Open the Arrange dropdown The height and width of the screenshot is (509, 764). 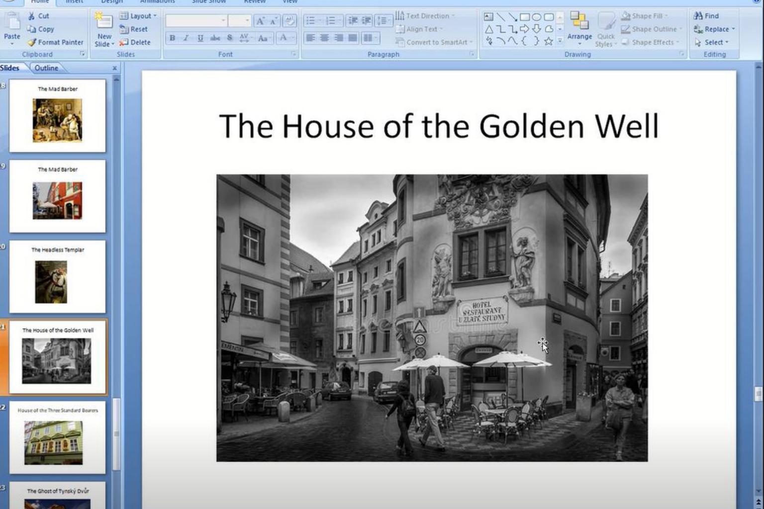[579, 29]
